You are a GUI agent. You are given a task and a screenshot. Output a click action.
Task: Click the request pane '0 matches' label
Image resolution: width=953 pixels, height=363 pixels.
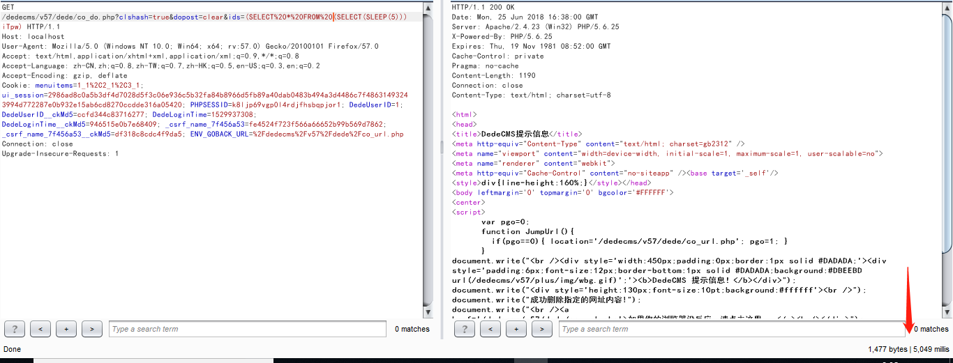[412, 329]
